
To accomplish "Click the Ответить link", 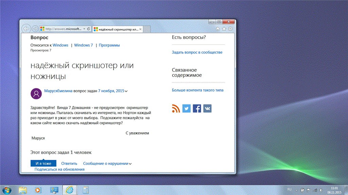I will pos(69,163).
